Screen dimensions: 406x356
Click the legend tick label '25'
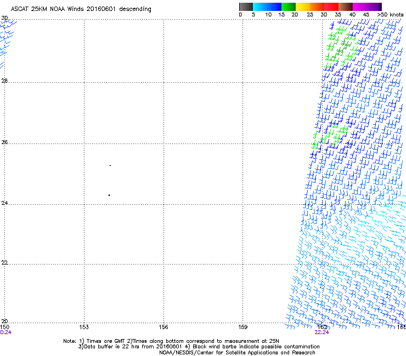coord(310,15)
